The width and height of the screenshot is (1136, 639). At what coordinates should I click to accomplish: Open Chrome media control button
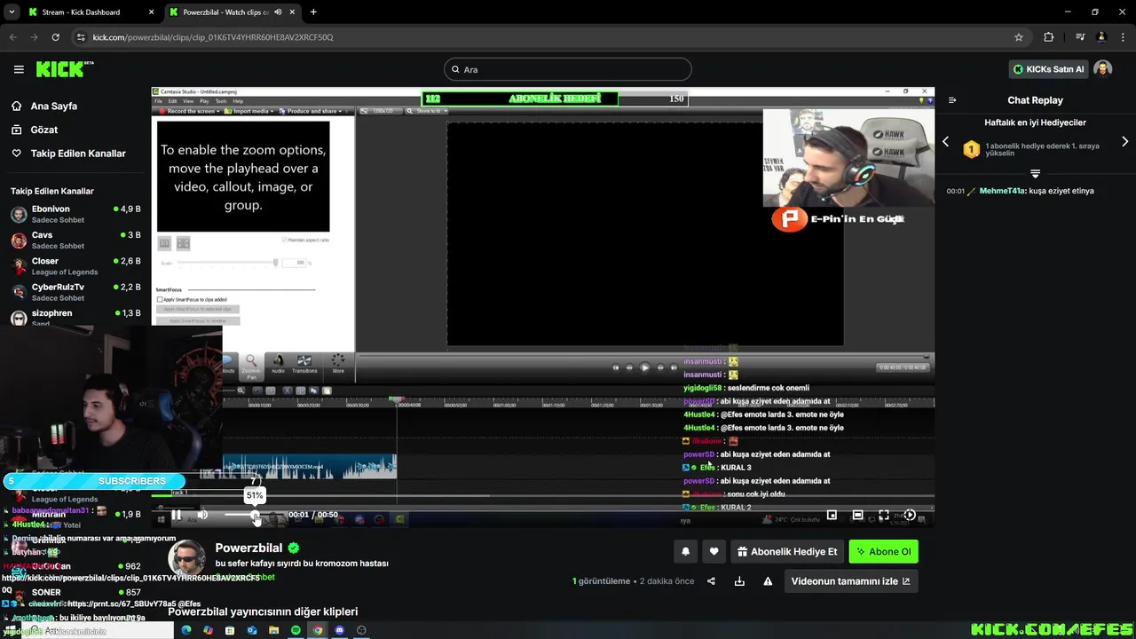pyautogui.click(x=1080, y=37)
